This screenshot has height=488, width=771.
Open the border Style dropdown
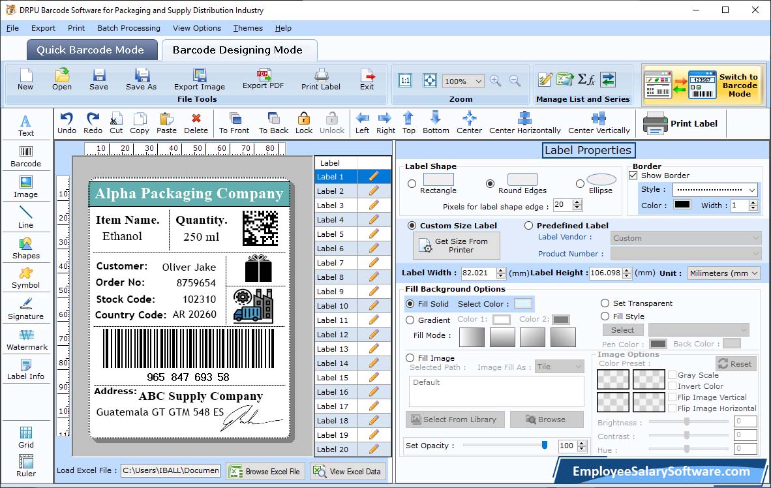tap(752, 189)
